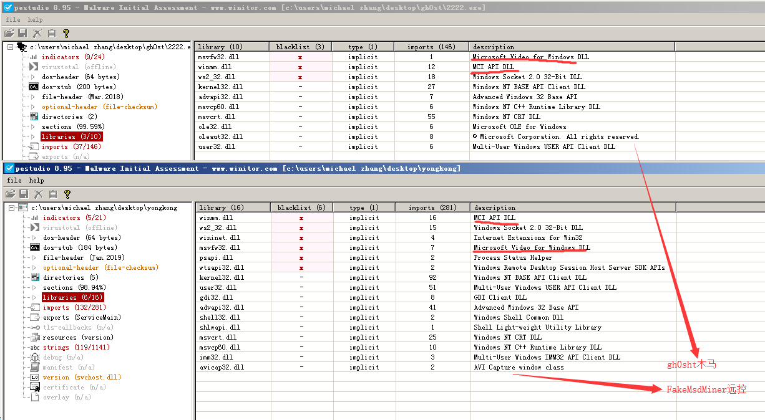Viewport: 765px width, 420px height.
Task: Click the save icon in 2222.exe window toolbar
Action: pyautogui.click(x=22, y=34)
